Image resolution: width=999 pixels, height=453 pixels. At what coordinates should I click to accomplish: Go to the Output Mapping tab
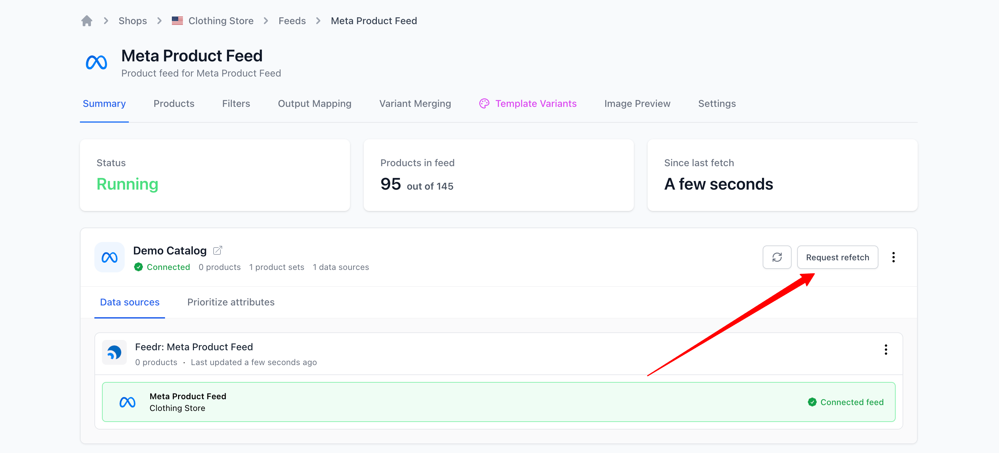tap(315, 104)
